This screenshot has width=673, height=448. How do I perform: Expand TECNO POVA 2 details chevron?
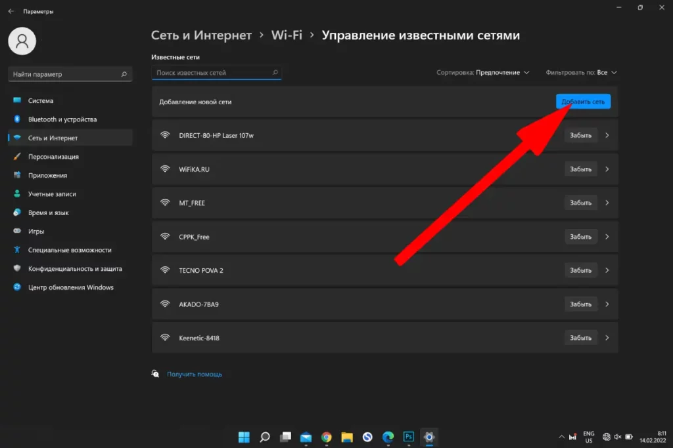(607, 270)
